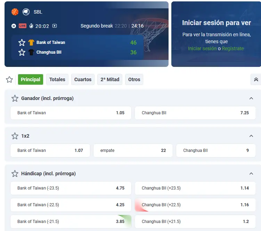Pick Bank of Taiwan (-21.5) handicap at 3.85
The image size is (261, 231).
(71, 222)
